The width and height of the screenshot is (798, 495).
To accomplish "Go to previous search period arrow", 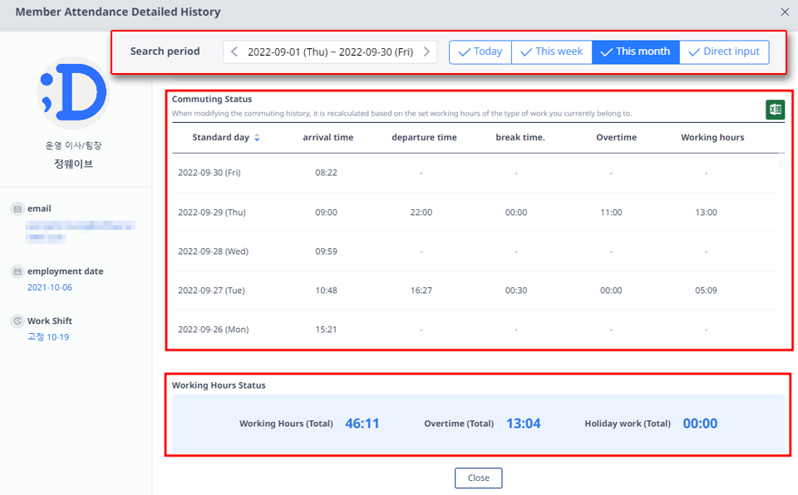I will click(x=234, y=51).
